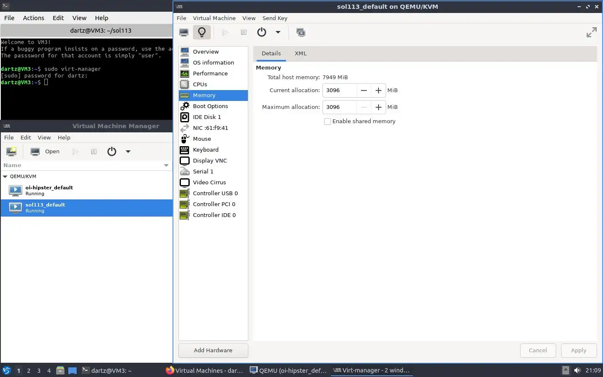Collapse the QEMU/KVM connection tree
Viewport: 603px width, 377px height.
point(5,177)
